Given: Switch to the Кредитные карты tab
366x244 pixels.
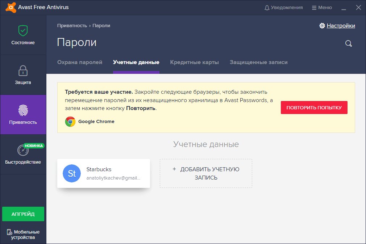Looking at the screenshot, I should (x=194, y=62).
